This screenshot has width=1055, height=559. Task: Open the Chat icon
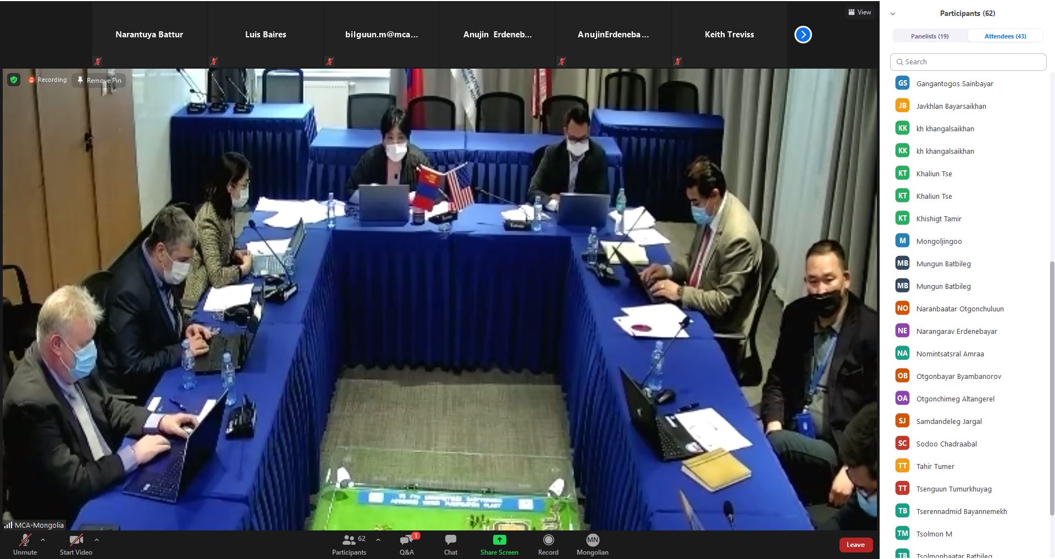coord(450,540)
